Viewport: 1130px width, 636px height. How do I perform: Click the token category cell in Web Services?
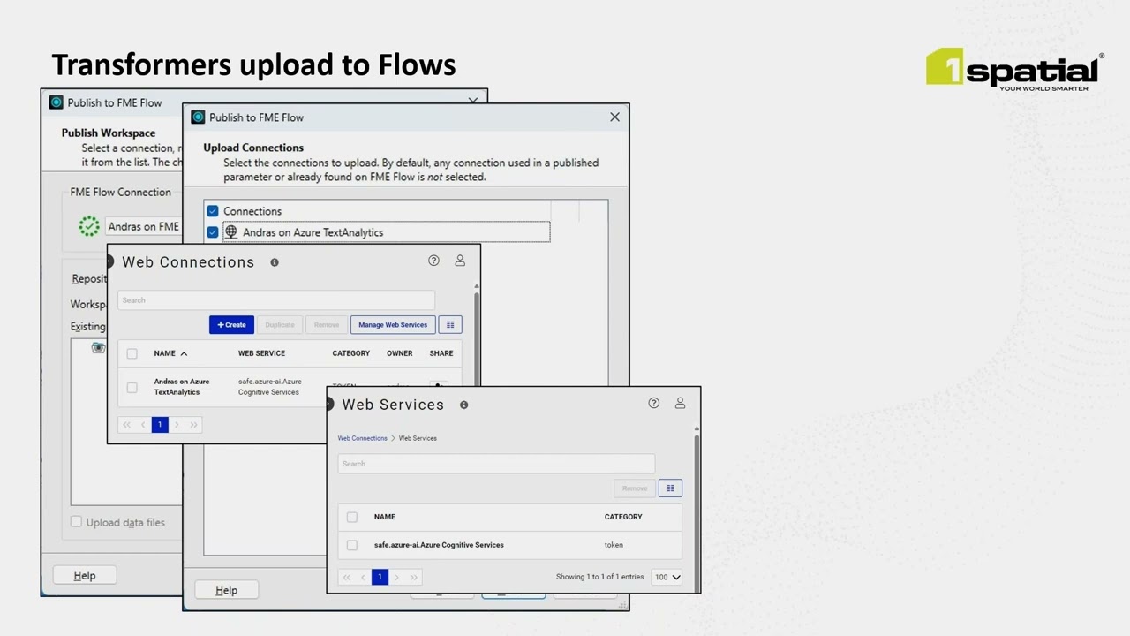[x=614, y=545]
